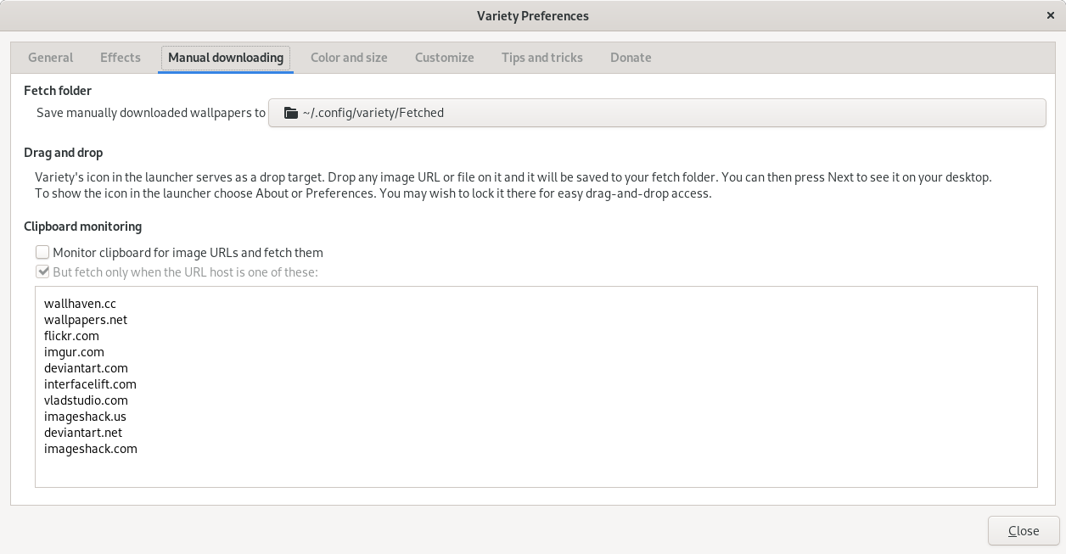Viewport: 1066px width, 554px height.
Task: Go to the Color and size tab
Action: point(349,58)
